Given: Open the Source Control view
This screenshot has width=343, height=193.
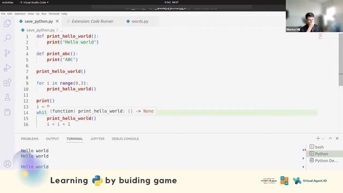Looking at the screenshot, I should [x=7, y=53].
